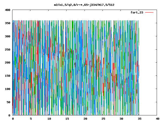The width and height of the screenshot is (162, 122).
Task: Click the x-axis label 30
Action: click(121, 119)
